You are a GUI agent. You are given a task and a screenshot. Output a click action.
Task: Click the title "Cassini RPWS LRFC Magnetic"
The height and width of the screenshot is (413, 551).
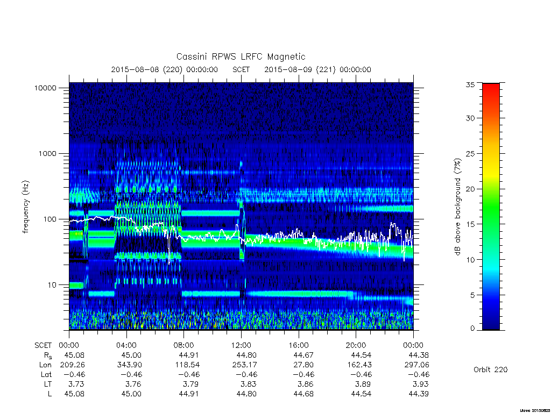pos(241,57)
